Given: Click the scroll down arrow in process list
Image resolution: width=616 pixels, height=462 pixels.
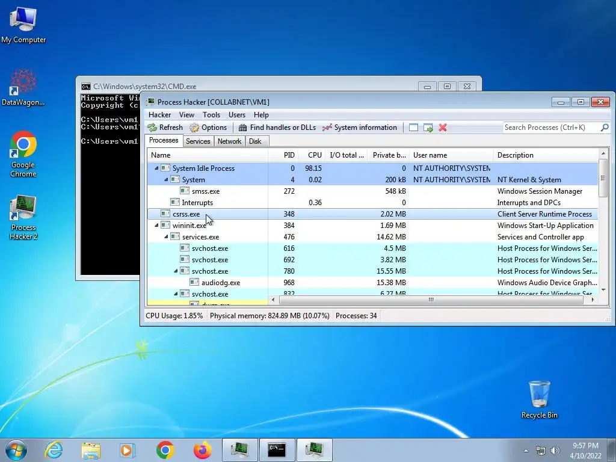Looking at the screenshot, I should (603, 291).
